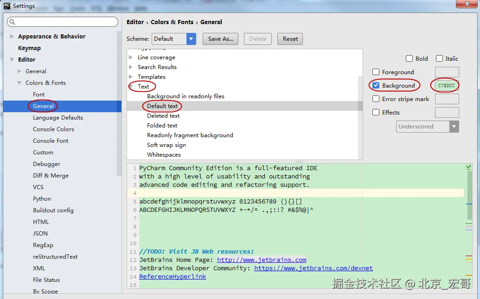Select VCS color settings

[38, 187]
